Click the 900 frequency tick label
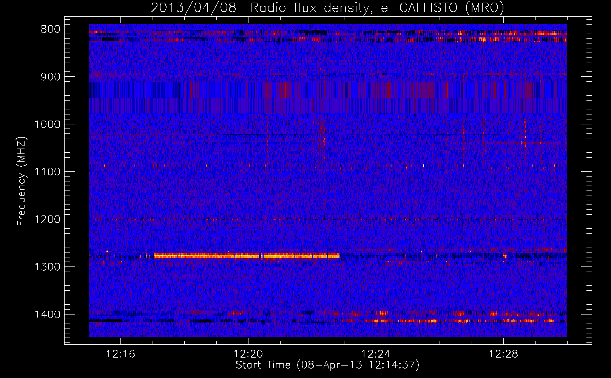 [51, 77]
